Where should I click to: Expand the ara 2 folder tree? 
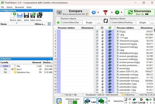coord(12,69)
